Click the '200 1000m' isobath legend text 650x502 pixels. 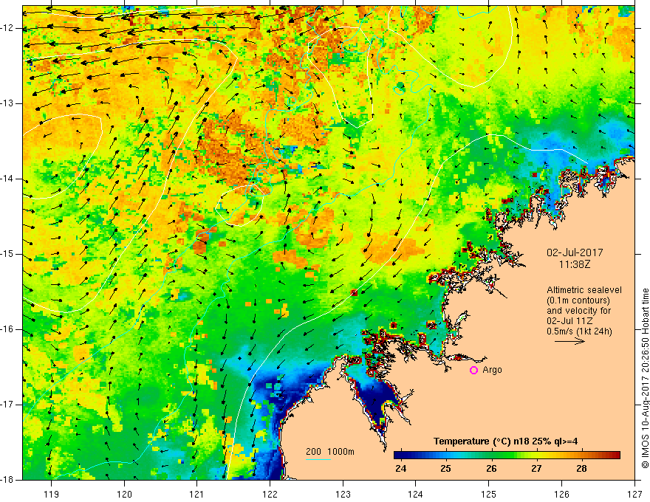[x=330, y=452]
